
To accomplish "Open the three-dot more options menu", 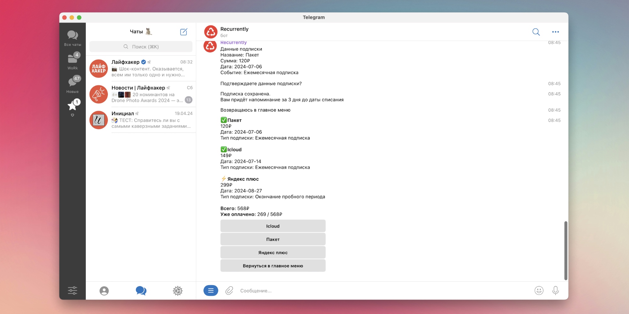I will tap(556, 32).
